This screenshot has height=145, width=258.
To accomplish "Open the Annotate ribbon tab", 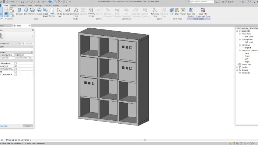I will pos(22,6).
